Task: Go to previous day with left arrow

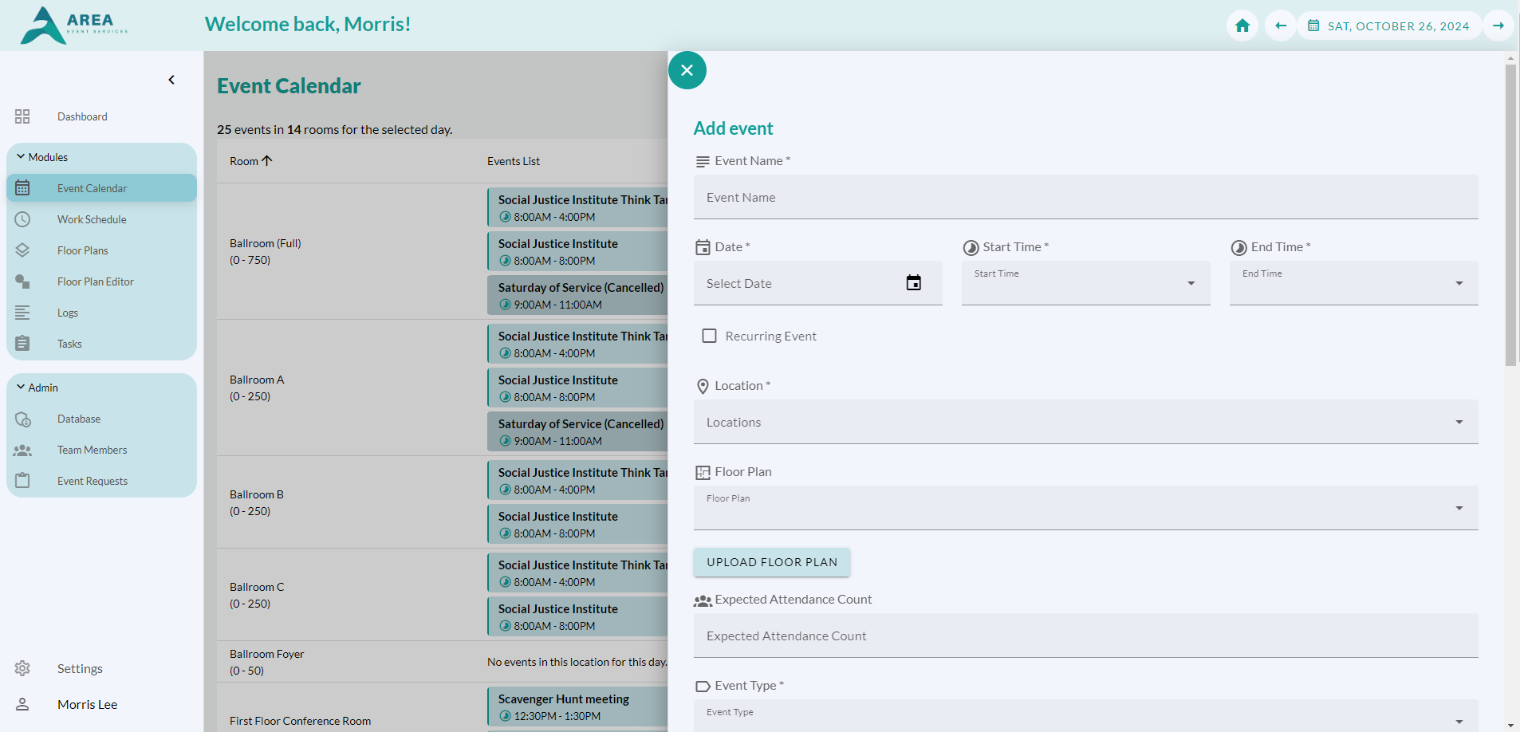Action: (x=1280, y=26)
